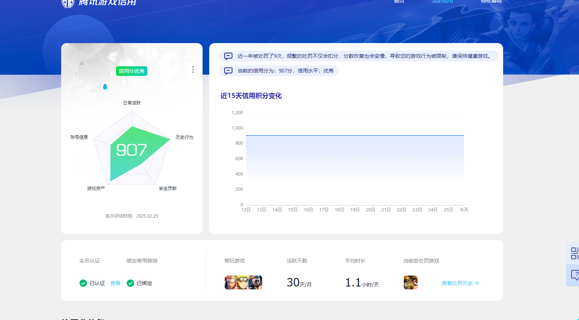This screenshot has width=579, height=320.
Task: Select the 安全贡献 radar axis label
Action: (168, 188)
